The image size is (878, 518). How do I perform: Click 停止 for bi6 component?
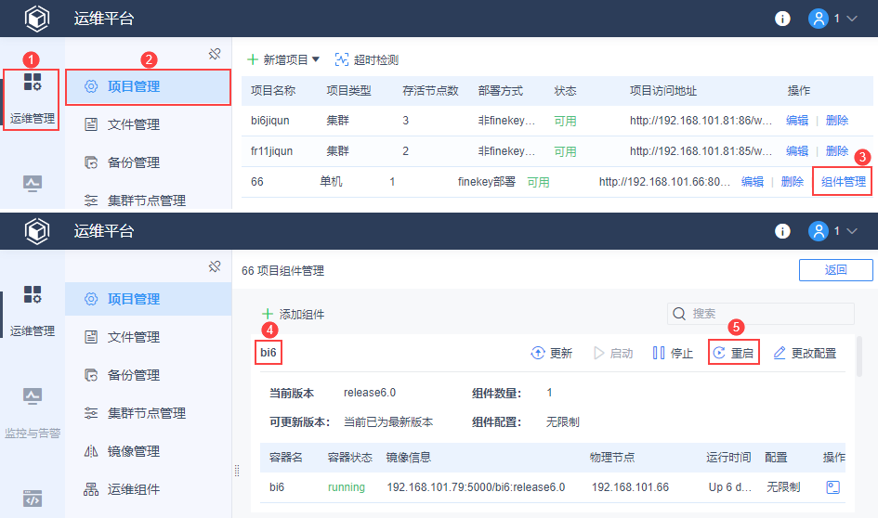click(x=673, y=353)
